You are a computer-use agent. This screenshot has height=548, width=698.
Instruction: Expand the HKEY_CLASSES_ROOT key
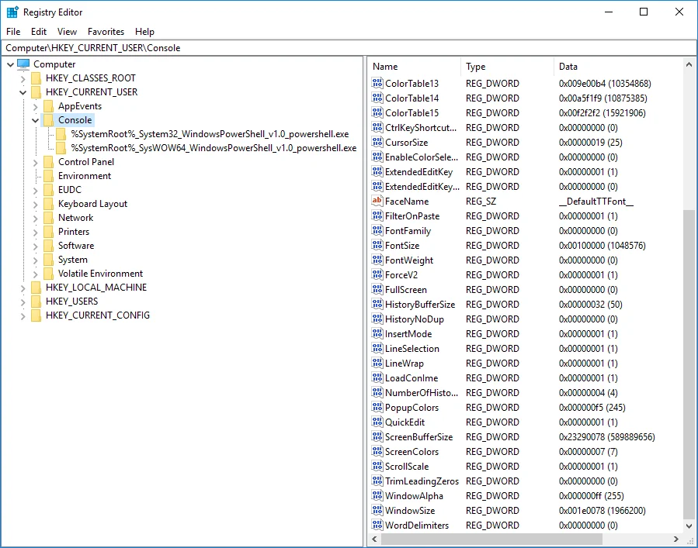[23, 78]
